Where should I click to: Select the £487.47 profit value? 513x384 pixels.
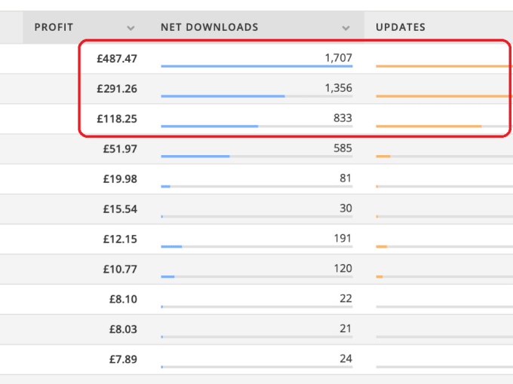pos(117,59)
